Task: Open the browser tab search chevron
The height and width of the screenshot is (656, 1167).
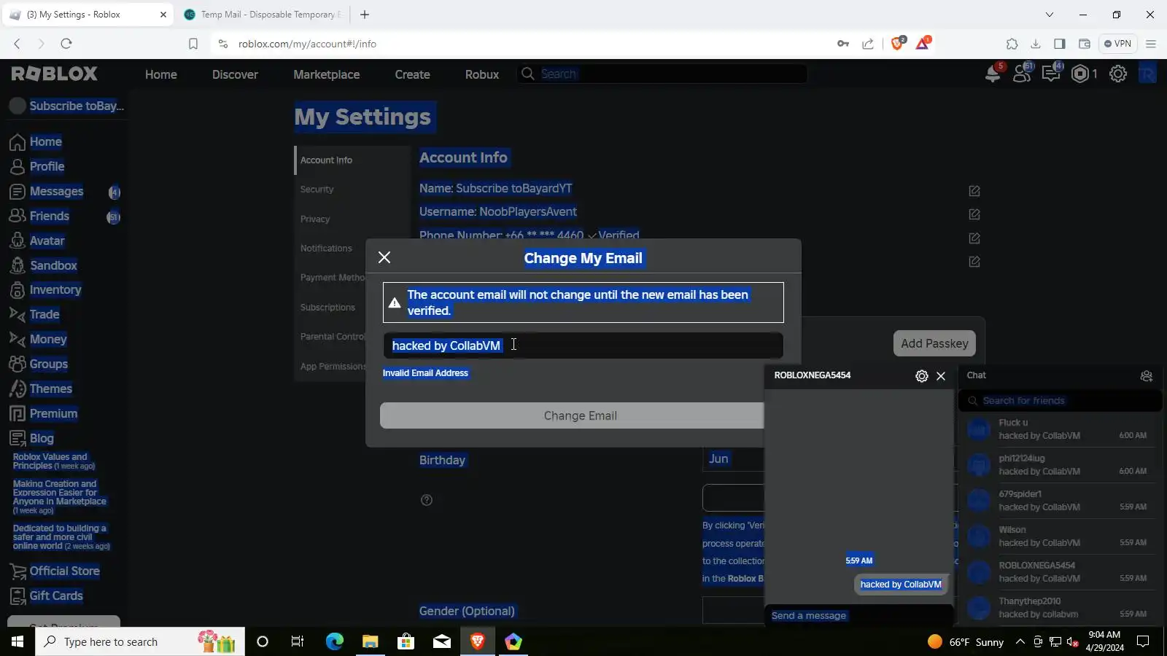Action: (1050, 15)
